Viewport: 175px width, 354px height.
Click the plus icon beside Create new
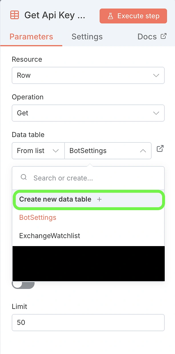click(x=99, y=199)
